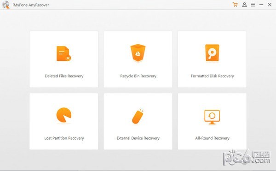Click the External Device Recovery USB icon

point(138,116)
